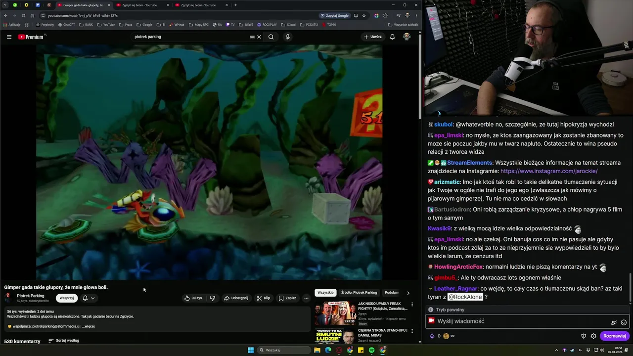Bookmark this page with the star icon
Image resolution: width=633 pixels, height=356 pixels.
[x=364, y=15]
